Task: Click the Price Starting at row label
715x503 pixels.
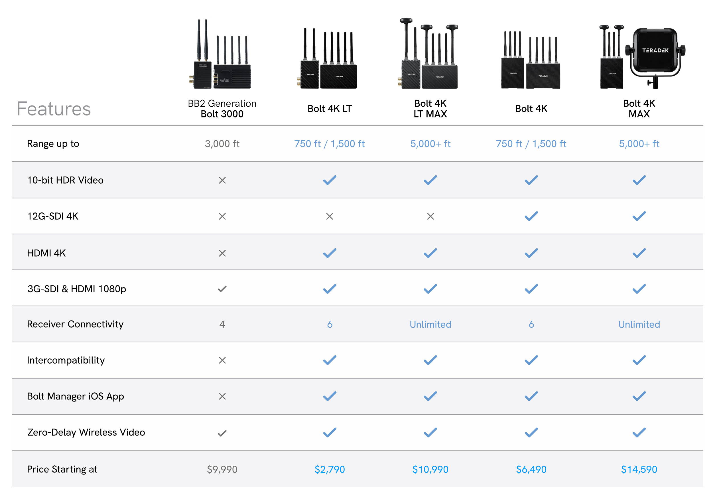Action: [x=62, y=469]
